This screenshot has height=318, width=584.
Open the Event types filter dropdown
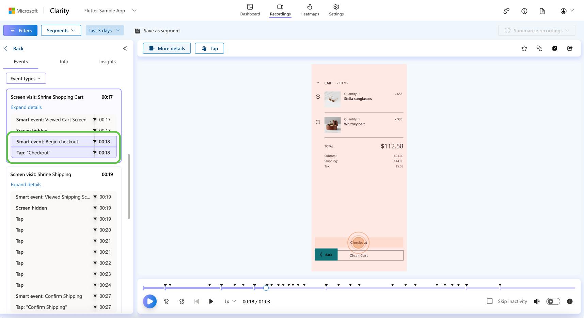pyautogui.click(x=26, y=78)
